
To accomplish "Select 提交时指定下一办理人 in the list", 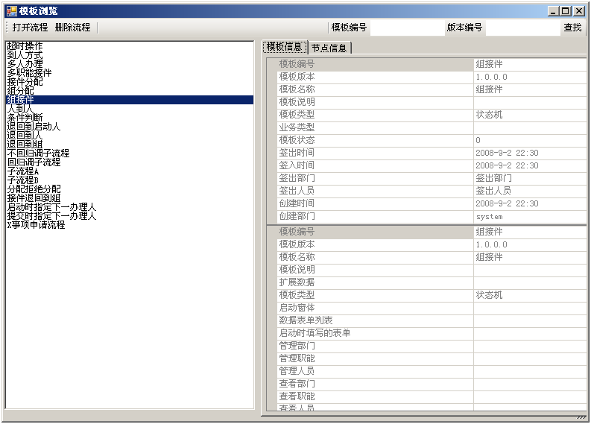I will [x=51, y=216].
